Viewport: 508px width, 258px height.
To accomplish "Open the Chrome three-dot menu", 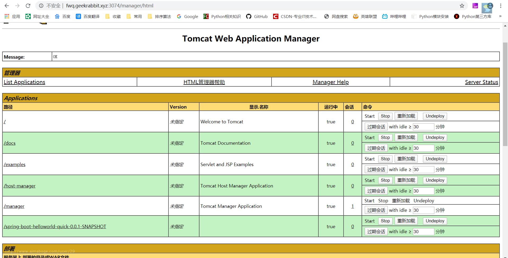I will (501, 6).
